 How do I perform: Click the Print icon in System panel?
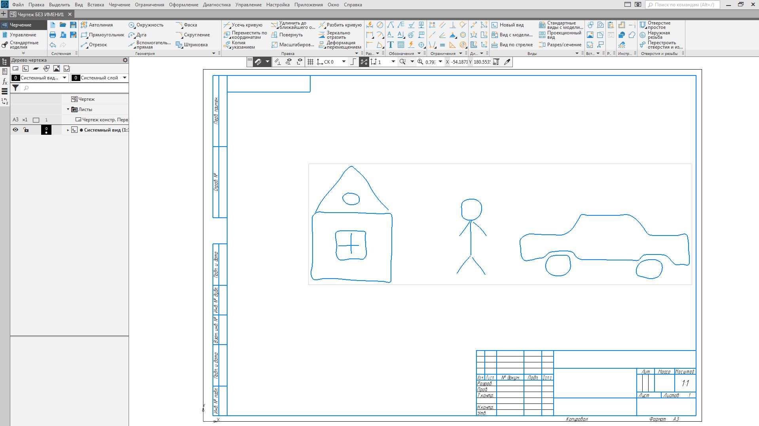click(x=53, y=35)
